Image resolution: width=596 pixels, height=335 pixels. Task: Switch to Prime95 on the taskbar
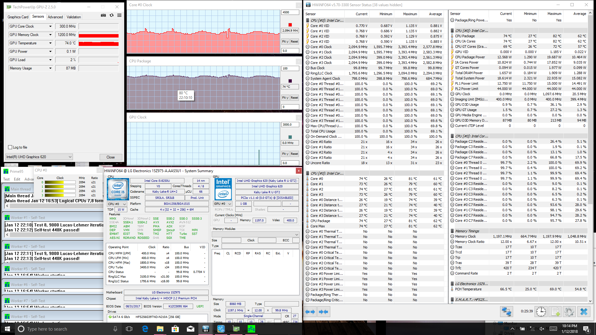pyautogui.click(x=251, y=329)
